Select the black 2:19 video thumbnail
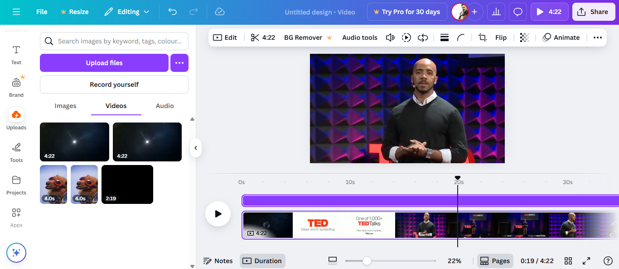This screenshot has width=619, height=269. (x=127, y=184)
